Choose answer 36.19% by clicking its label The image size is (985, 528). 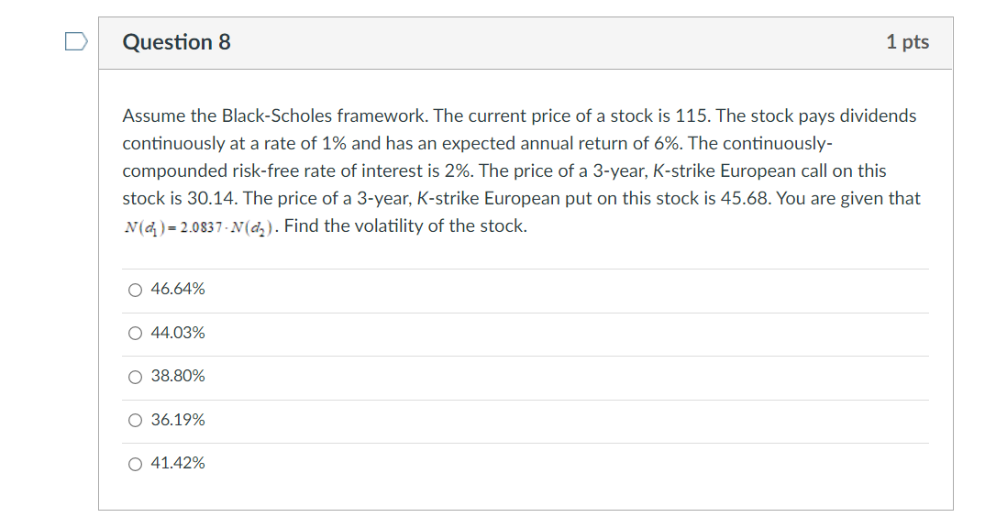pyautogui.click(x=177, y=419)
